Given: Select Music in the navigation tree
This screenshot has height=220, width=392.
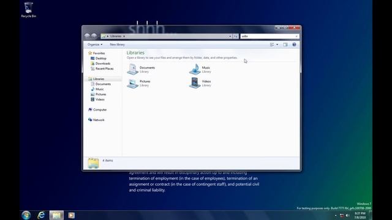Looking at the screenshot, I should (97, 89).
